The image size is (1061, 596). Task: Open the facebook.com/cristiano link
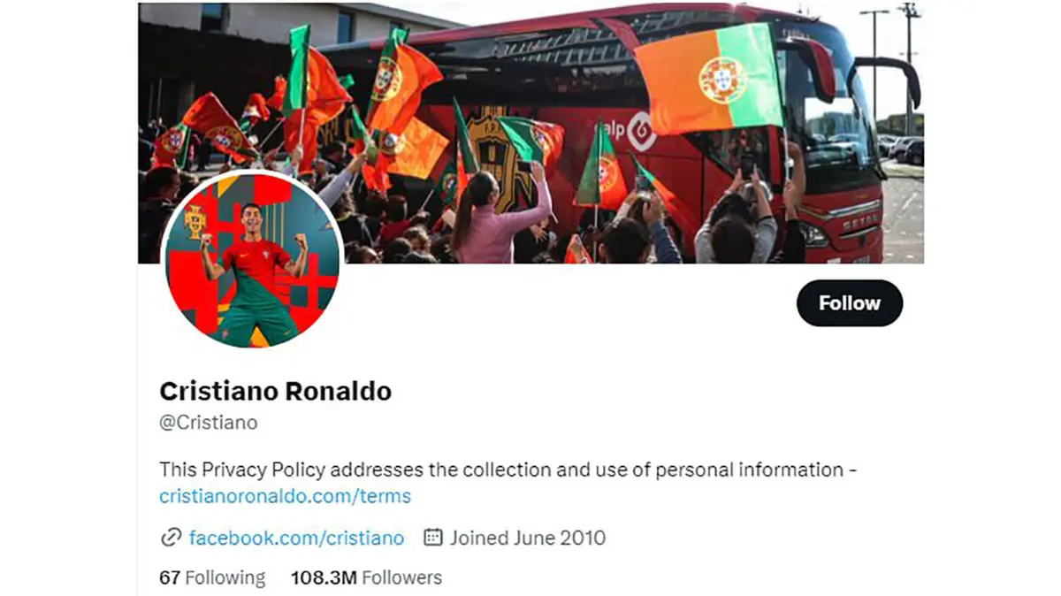tap(296, 538)
